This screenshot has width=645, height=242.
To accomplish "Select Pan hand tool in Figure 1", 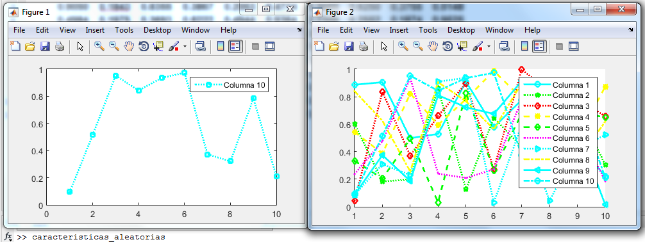I will [129, 47].
